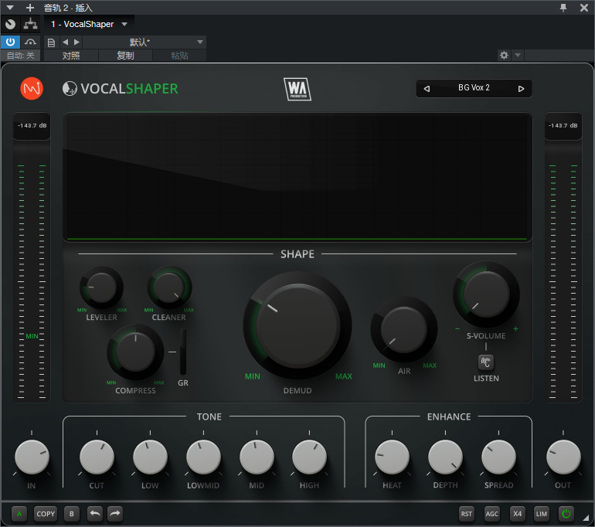
Task: Click the W.A. Production logo
Action: tap(297, 89)
